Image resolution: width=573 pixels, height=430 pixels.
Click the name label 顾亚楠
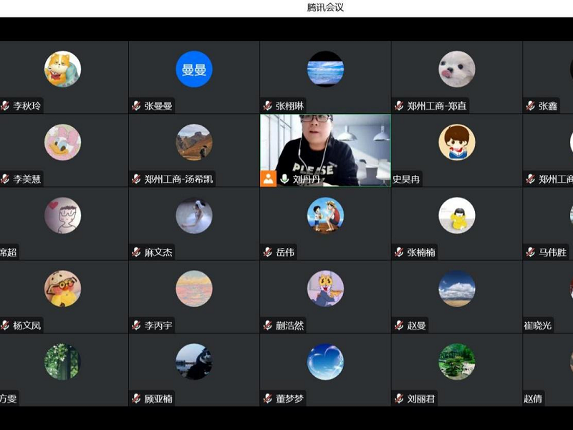(x=158, y=398)
